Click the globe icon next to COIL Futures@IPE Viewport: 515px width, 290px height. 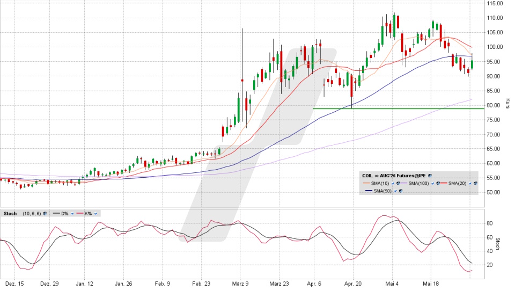[430, 176]
